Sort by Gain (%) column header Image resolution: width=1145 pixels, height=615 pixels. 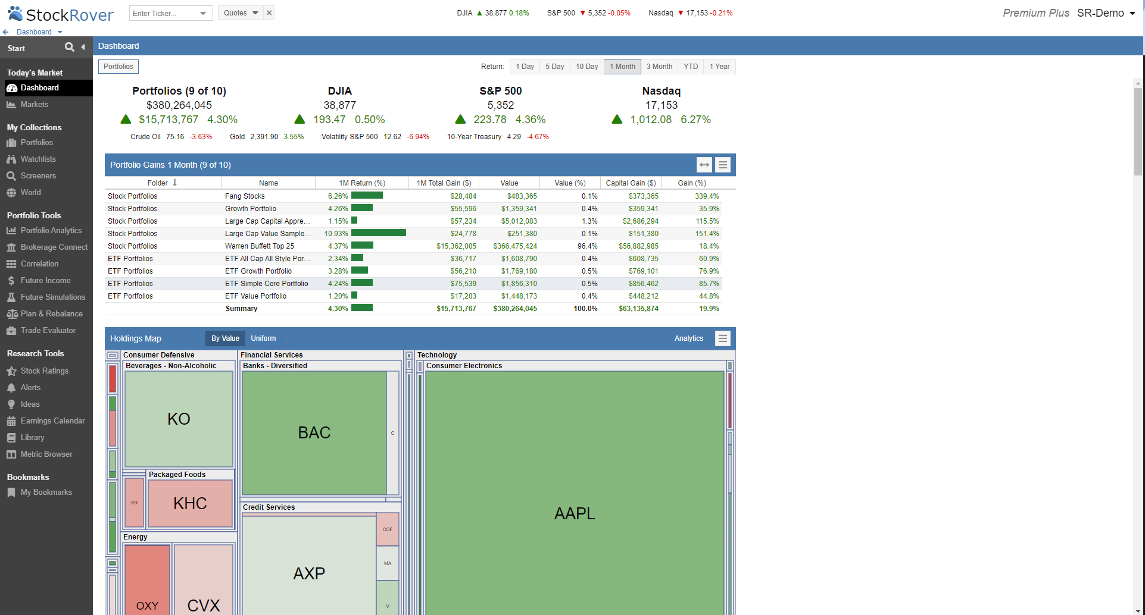pos(692,183)
